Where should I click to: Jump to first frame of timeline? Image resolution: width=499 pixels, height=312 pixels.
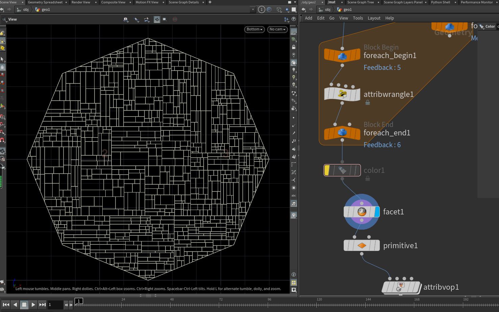6,305
